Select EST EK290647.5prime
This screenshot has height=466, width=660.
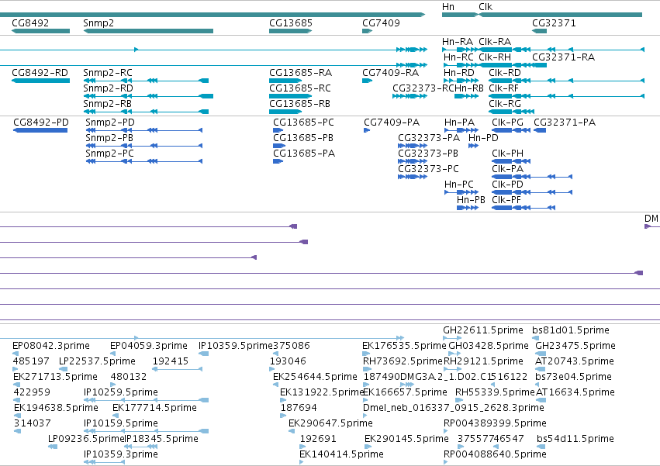click(x=330, y=424)
